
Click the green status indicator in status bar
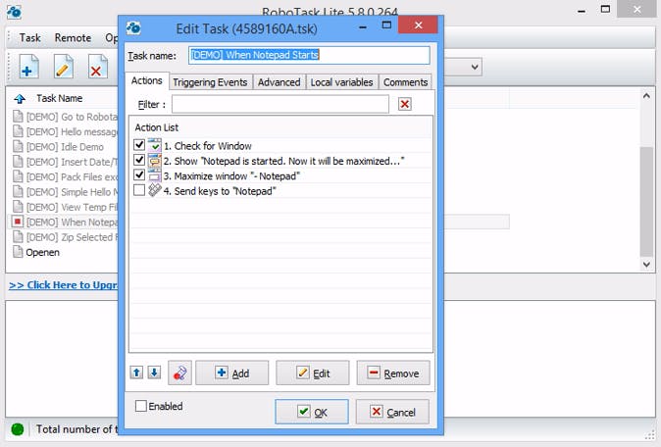coord(18,429)
